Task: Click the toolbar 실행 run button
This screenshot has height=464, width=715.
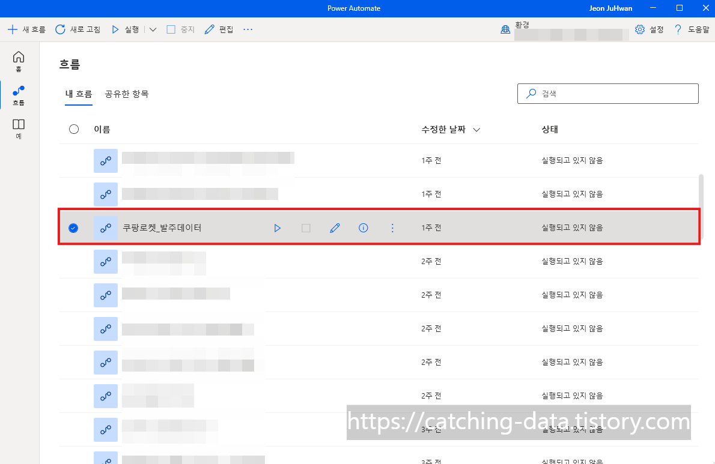Action: pyautogui.click(x=126, y=29)
